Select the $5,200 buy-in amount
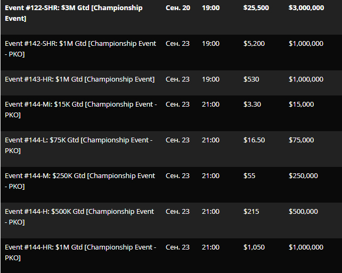 pos(254,44)
